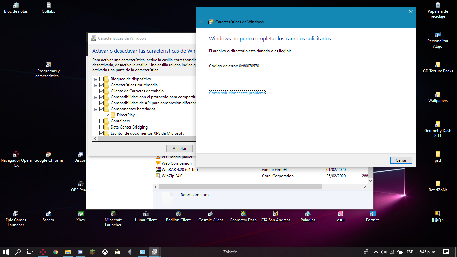Screen dimensions: 457x257
Task: Collapse the Componentes heredados tree node
Action: pyautogui.click(x=96, y=109)
